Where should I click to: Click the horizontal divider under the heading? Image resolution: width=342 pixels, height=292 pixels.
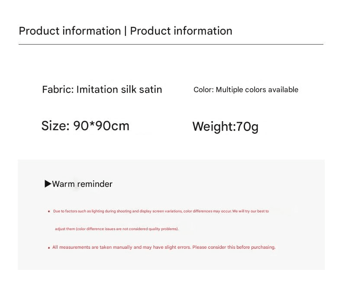tap(171, 44)
